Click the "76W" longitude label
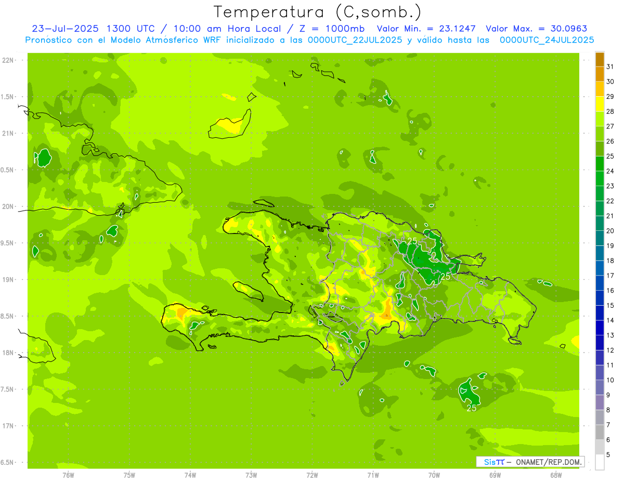 click(68, 475)
